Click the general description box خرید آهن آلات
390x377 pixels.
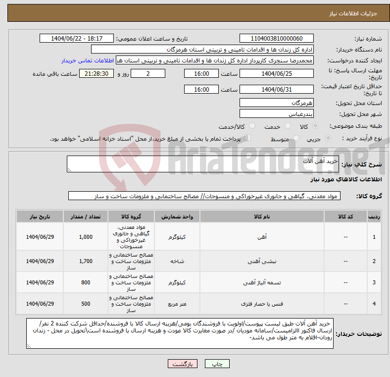pos(203,164)
